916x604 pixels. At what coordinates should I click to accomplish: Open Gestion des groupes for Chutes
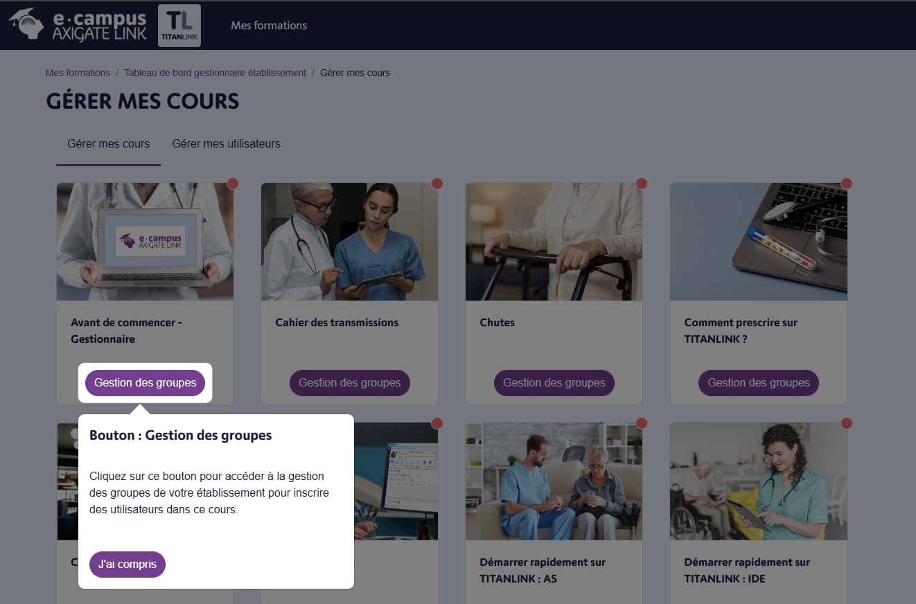554,383
